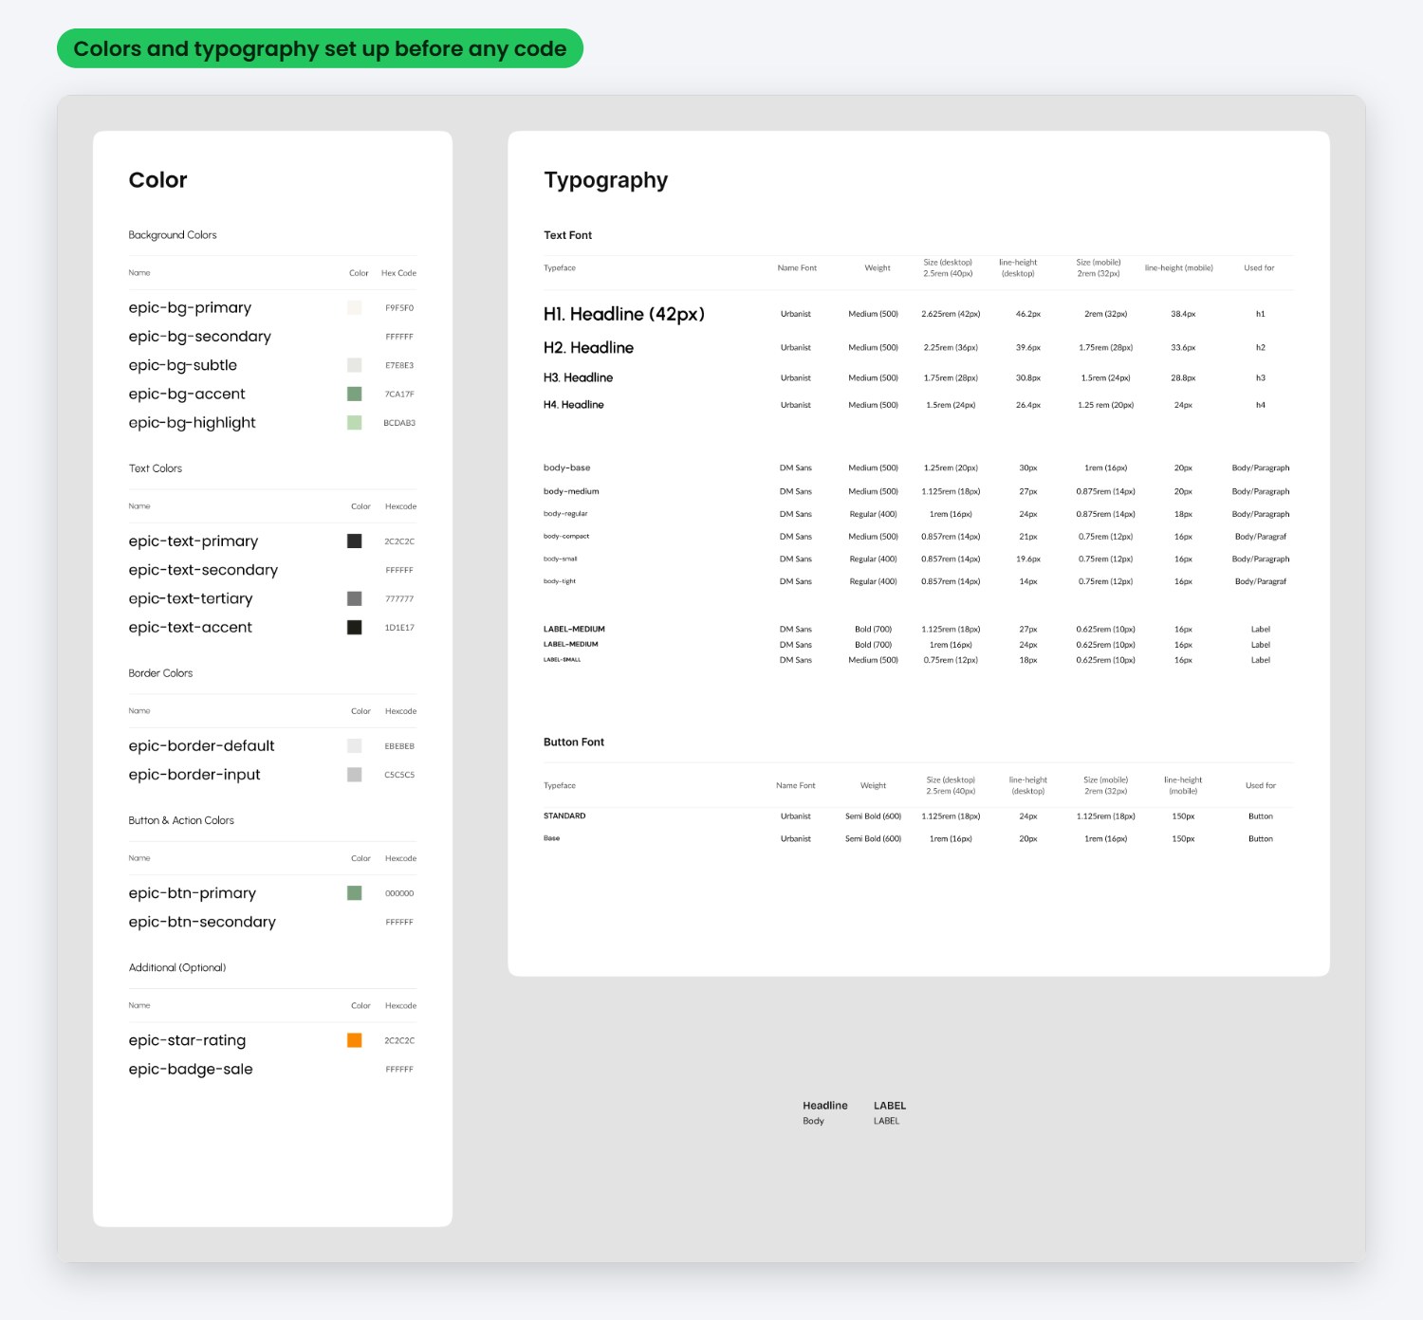Choose the epic-border-input gray swatch
1423x1320 pixels.
click(x=354, y=775)
